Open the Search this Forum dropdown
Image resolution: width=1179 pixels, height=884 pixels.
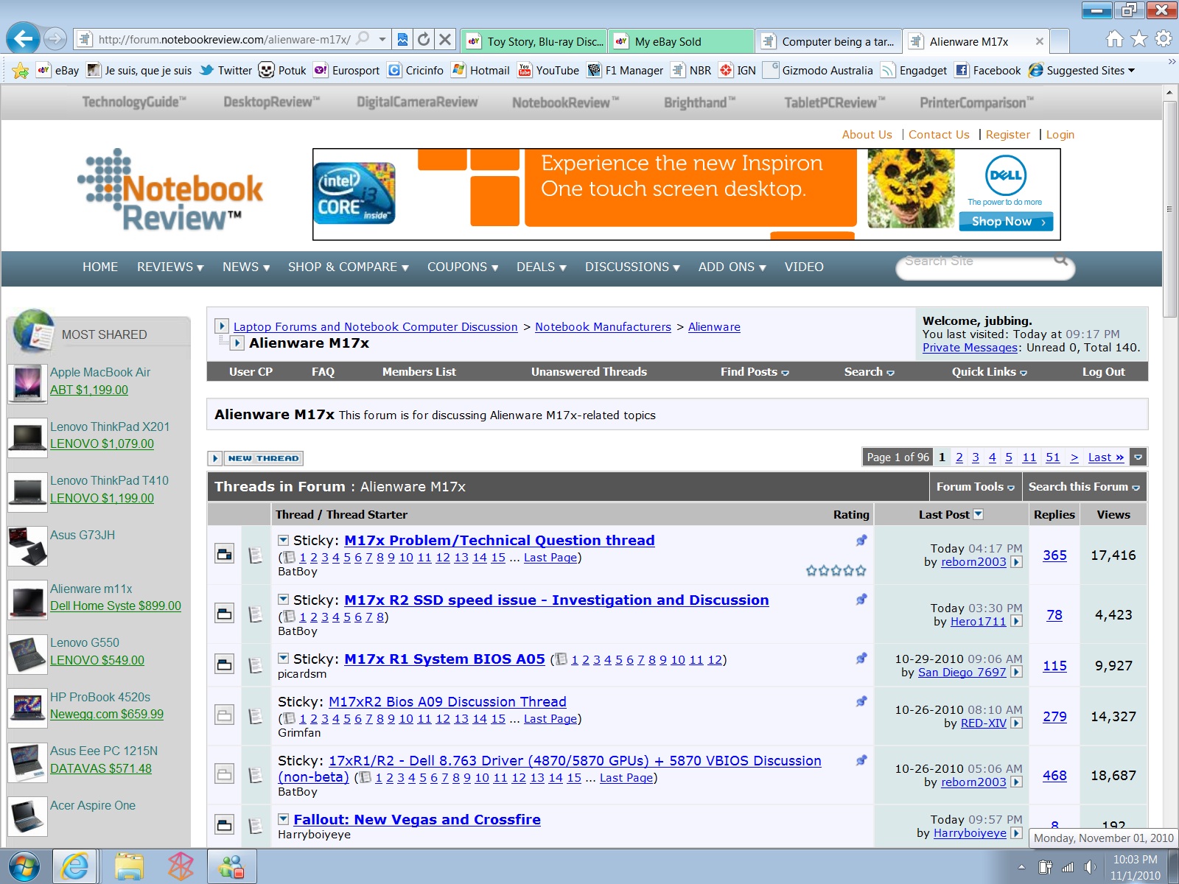[1084, 487]
